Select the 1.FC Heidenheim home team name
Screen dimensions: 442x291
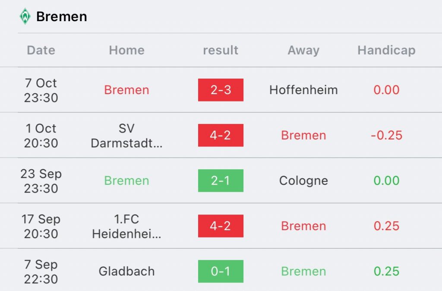126,226
